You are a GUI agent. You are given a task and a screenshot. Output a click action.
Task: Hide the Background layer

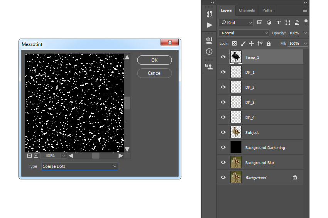223,177
